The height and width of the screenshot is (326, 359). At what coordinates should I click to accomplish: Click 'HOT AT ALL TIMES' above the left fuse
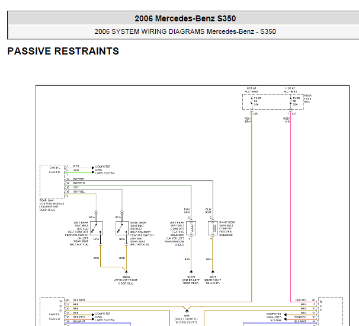point(251,90)
